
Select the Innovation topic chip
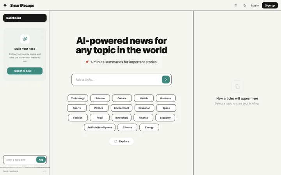pyautogui.click(x=121, y=118)
